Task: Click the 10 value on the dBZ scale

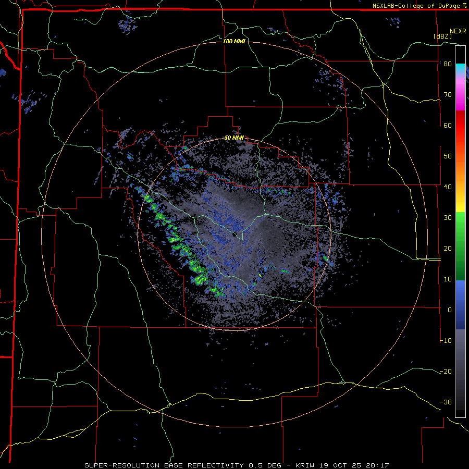Action: click(448, 279)
